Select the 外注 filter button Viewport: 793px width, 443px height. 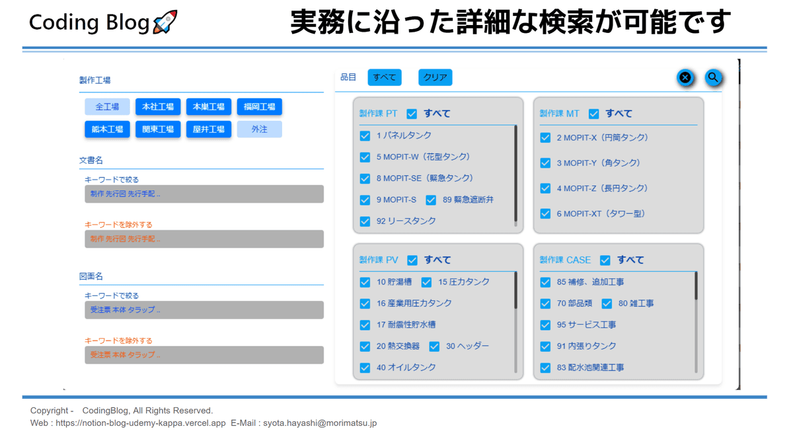pyautogui.click(x=259, y=129)
